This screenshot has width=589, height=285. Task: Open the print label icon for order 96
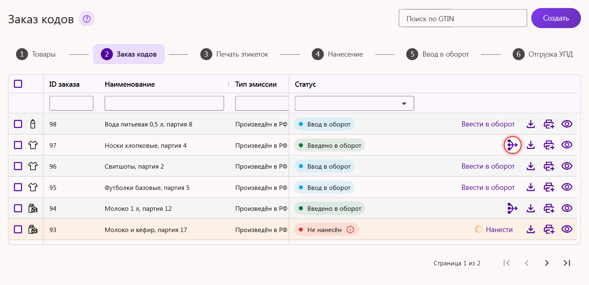[549, 166]
